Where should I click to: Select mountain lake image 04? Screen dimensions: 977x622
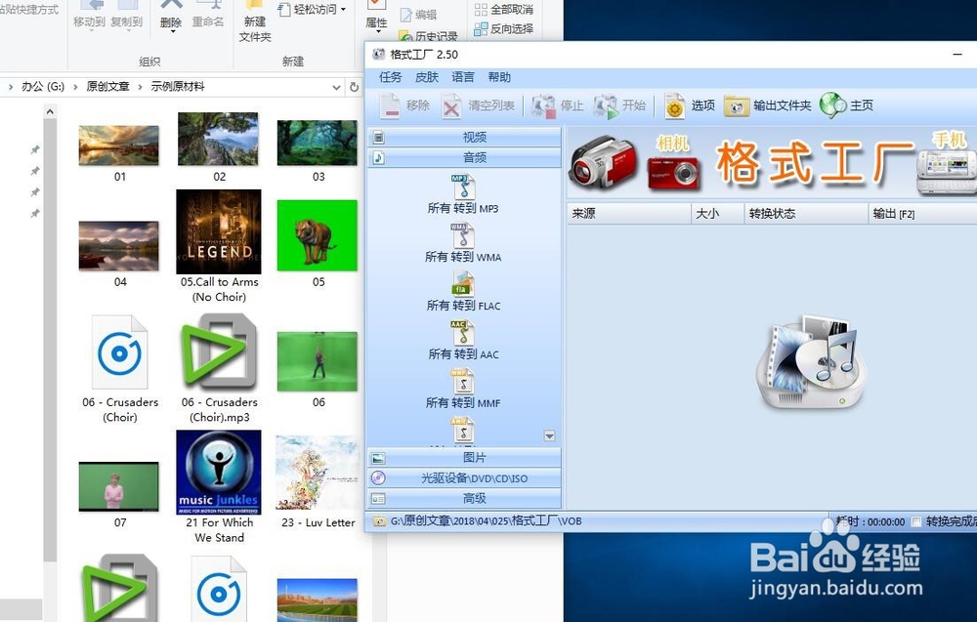tap(119, 246)
